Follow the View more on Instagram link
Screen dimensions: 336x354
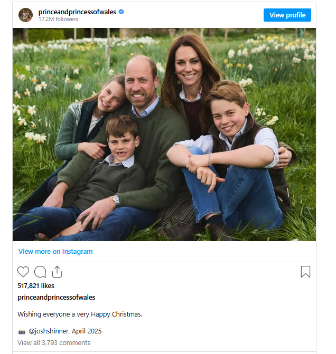click(x=55, y=252)
